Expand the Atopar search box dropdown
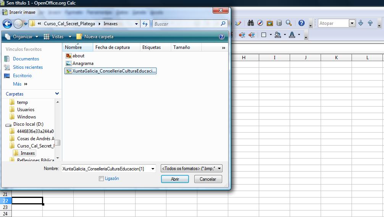384x217 pixels. pos(352,23)
